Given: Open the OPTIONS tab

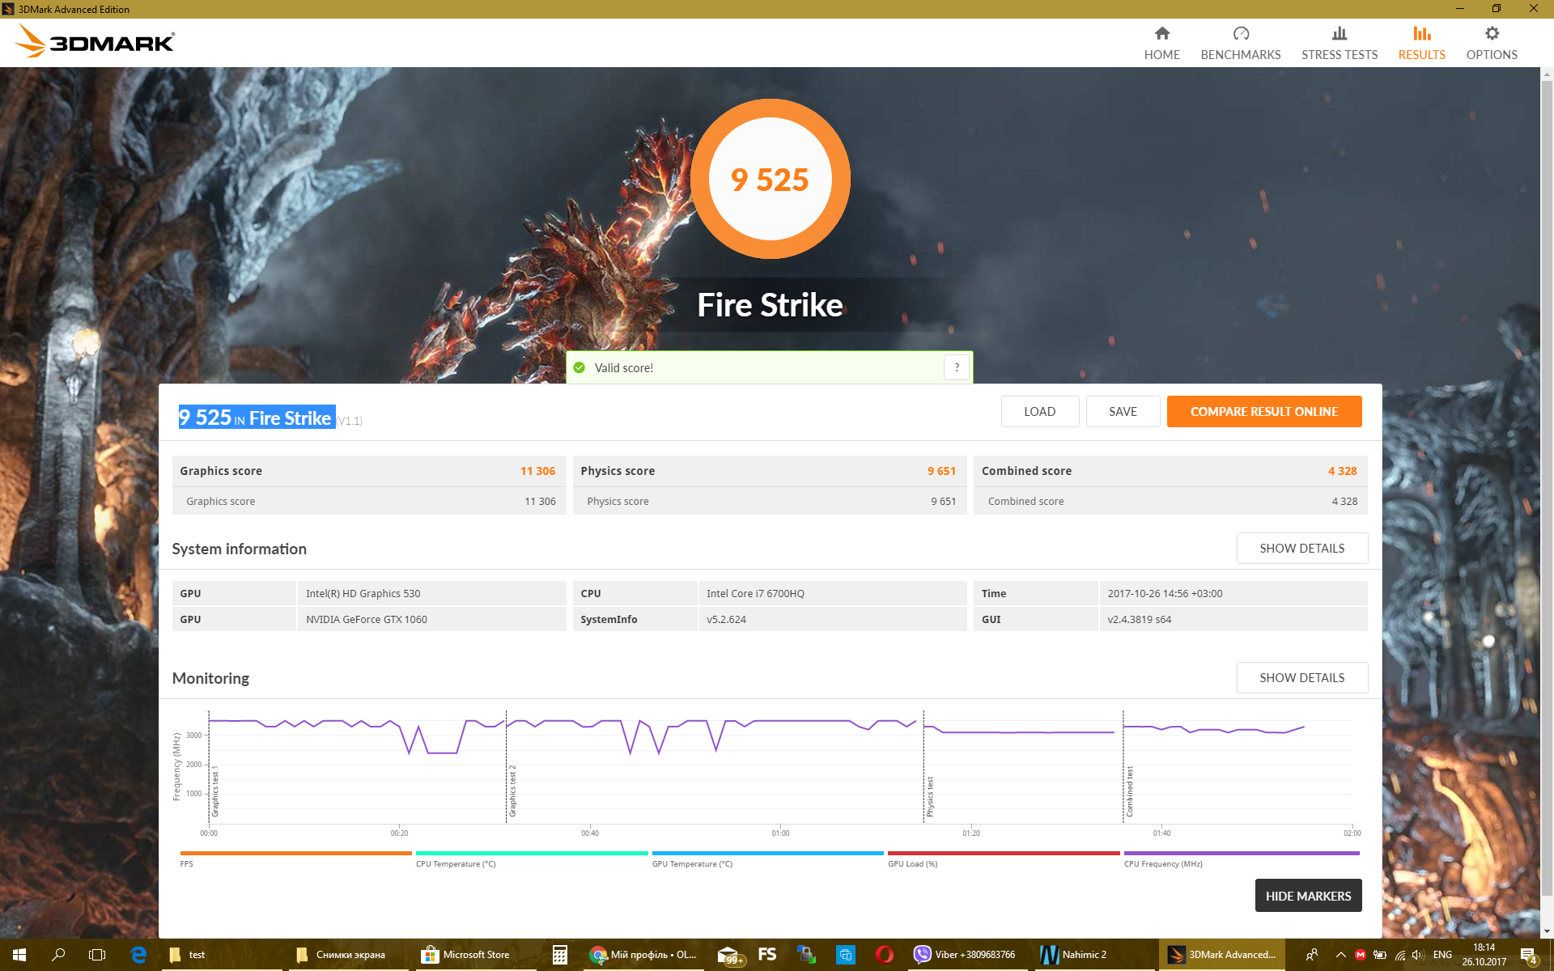Looking at the screenshot, I should [1491, 43].
